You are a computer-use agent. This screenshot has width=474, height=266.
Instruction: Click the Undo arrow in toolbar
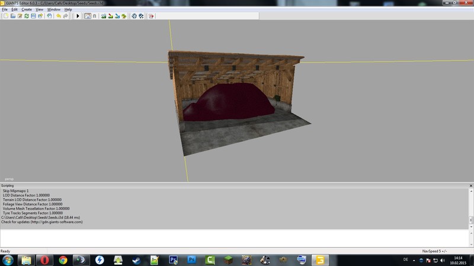(x=59, y=16)
